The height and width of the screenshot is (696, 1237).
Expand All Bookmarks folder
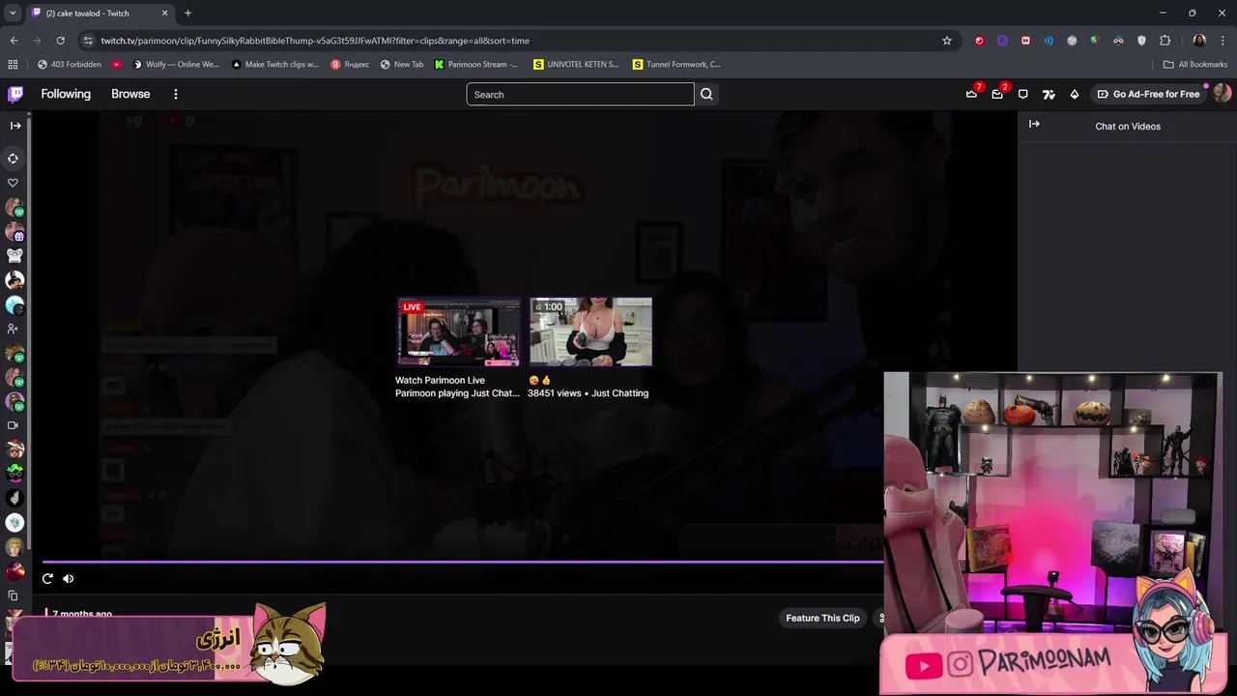click(1195, 65)
